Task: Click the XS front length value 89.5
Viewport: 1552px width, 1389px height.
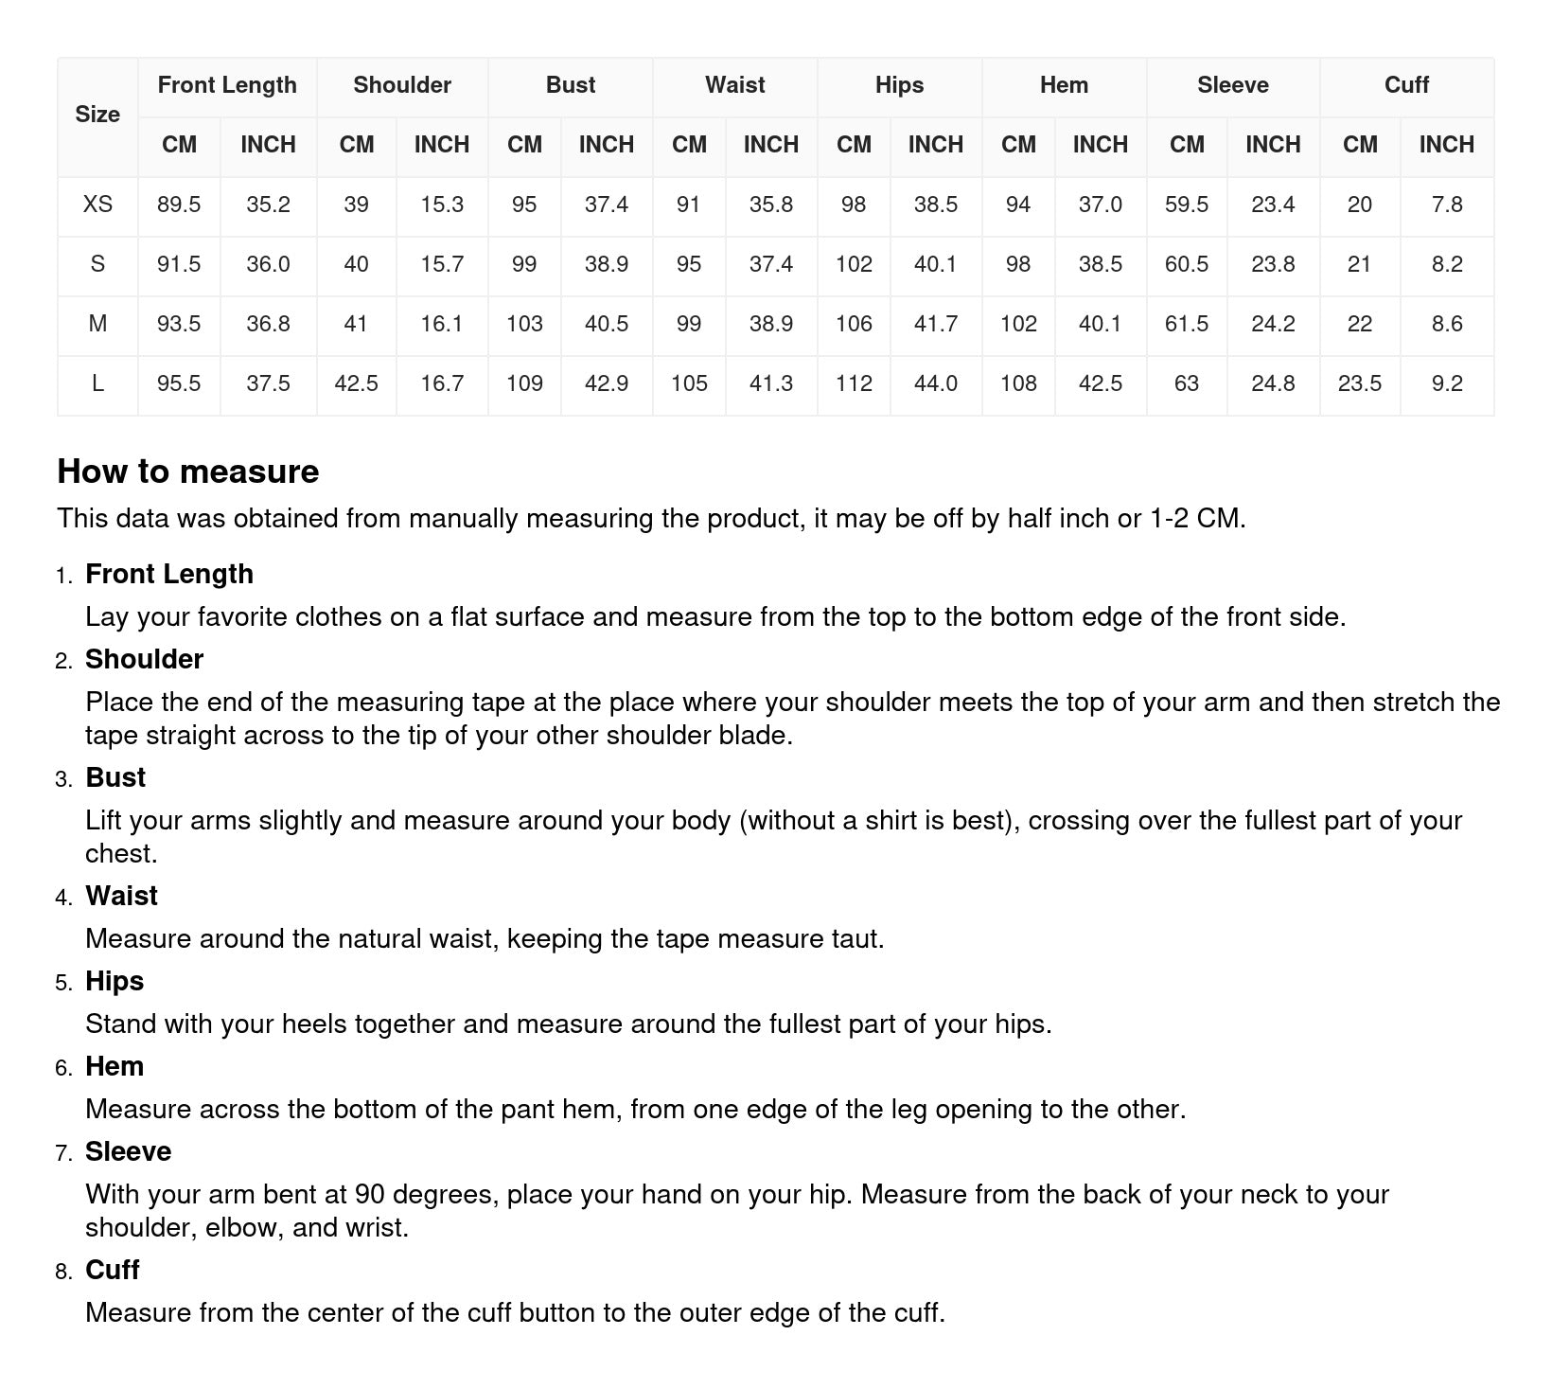Action: tap(179, 205)
